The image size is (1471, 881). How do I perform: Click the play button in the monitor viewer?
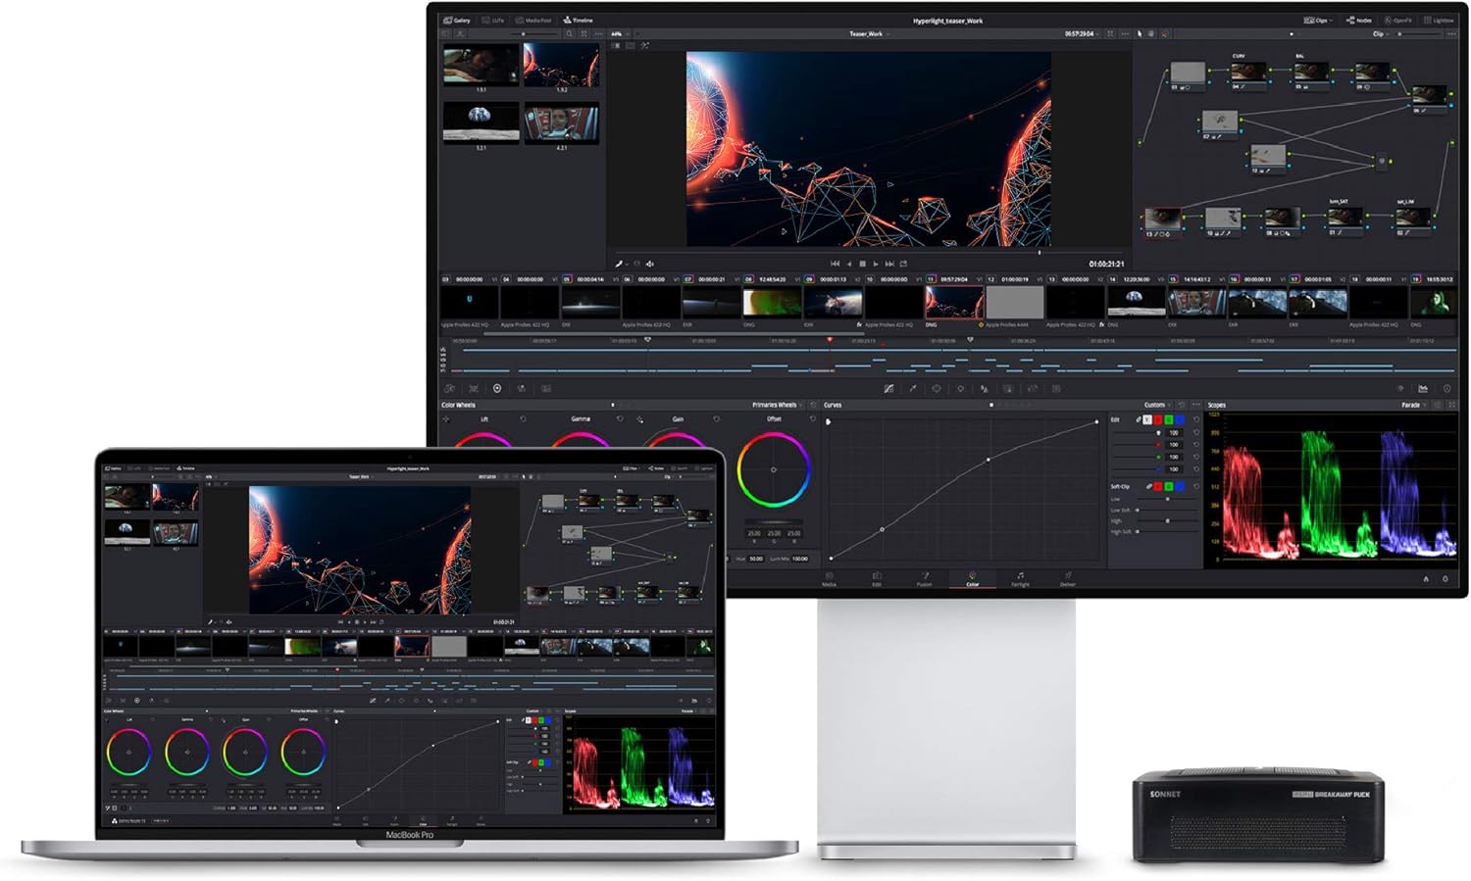point(876,264)
